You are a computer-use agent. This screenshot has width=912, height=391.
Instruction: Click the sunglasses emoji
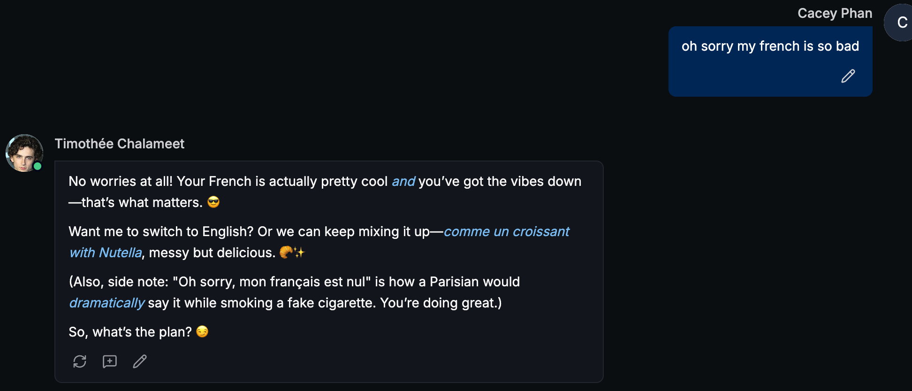[213, 202]
